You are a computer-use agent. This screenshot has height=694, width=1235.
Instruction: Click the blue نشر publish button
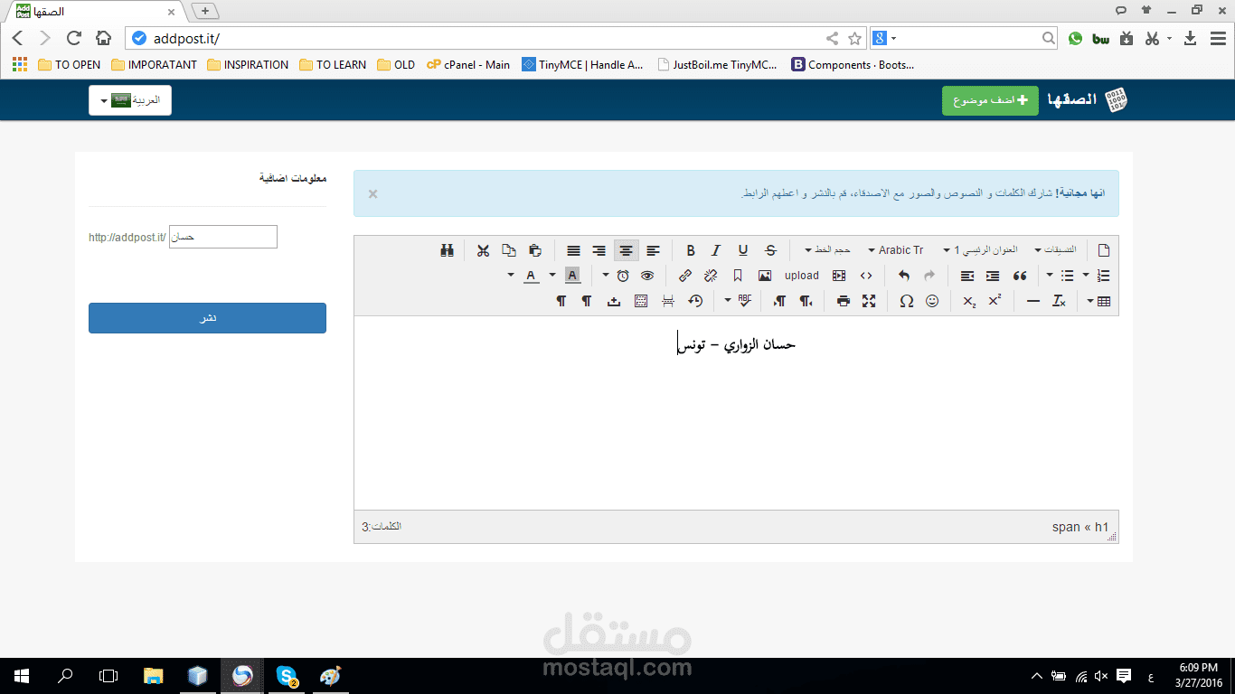pos(207,318)
